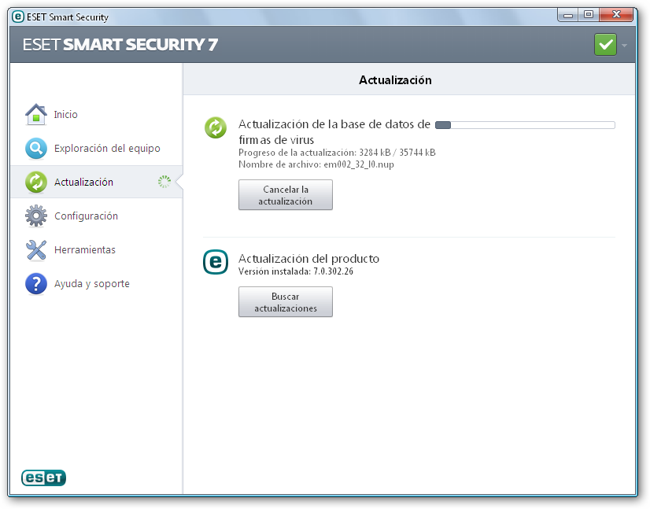This screenshot has width=650, height=509.
Task: Click the Ayuda y soporte question icon
Action: click(x=36, y=284)
